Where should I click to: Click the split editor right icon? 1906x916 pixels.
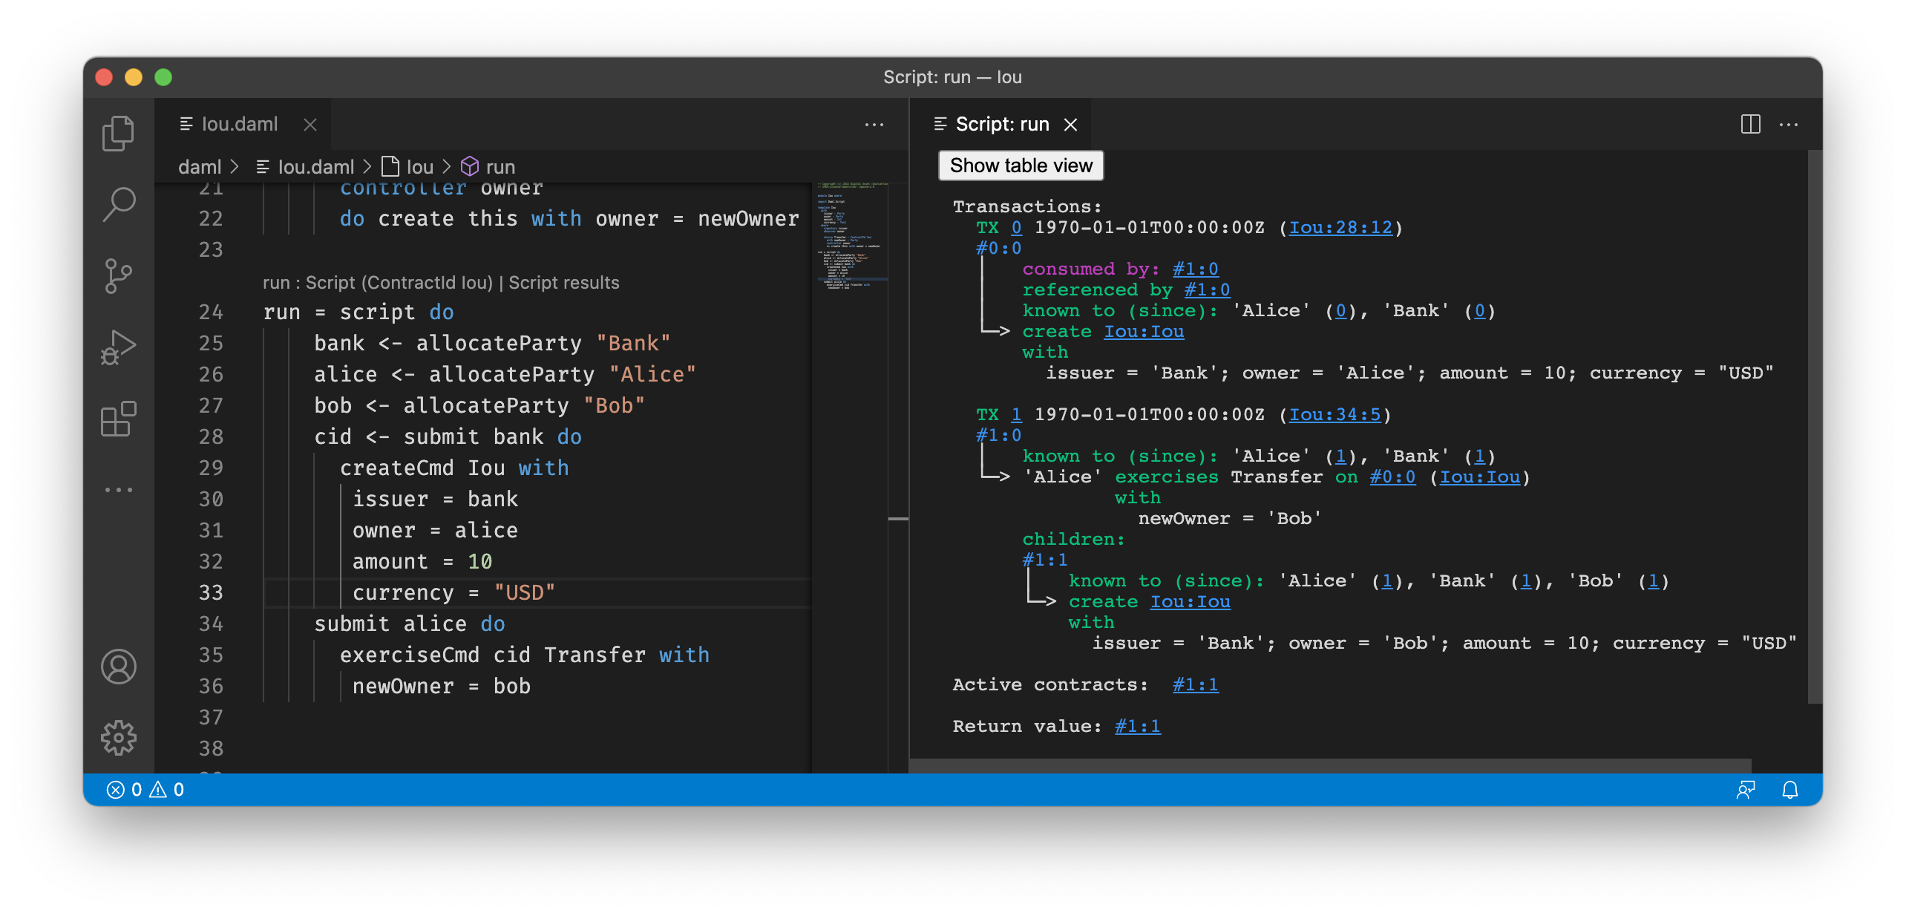click(1750, 124)
